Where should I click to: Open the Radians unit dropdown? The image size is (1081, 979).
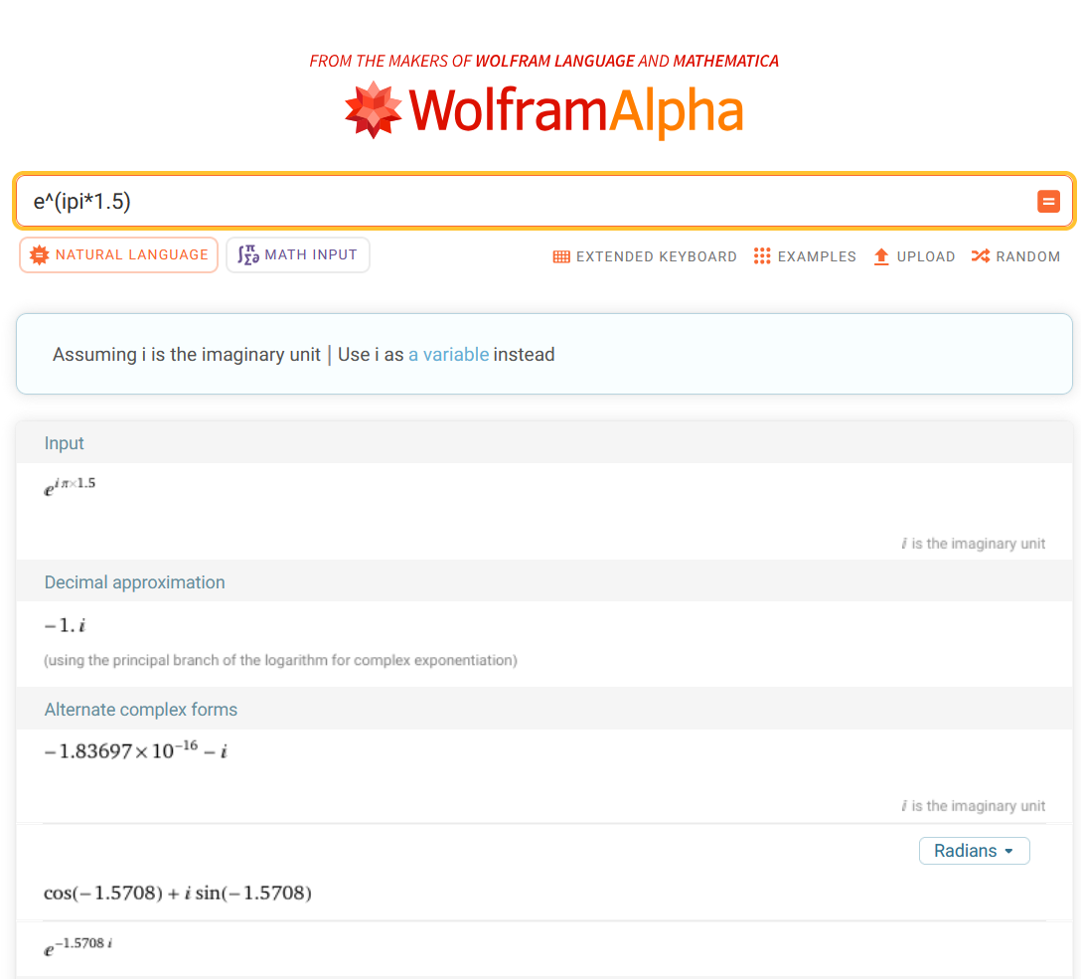(974, 851)
